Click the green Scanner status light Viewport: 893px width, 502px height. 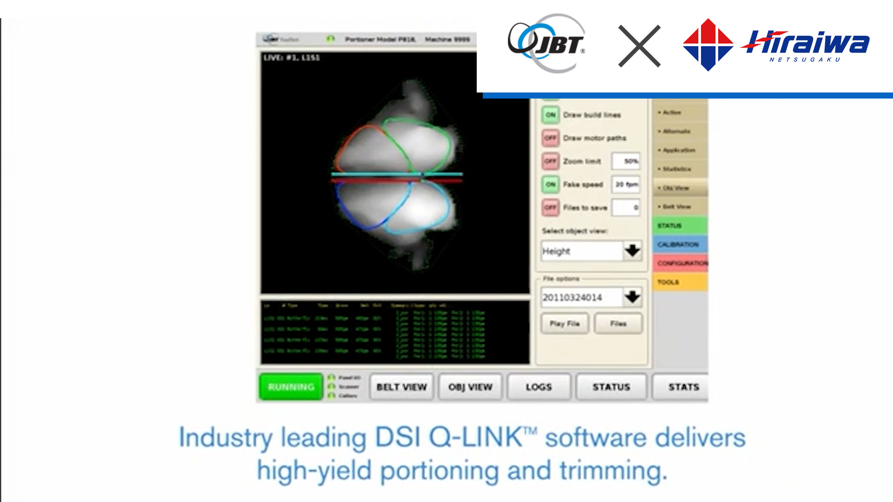pos(332,386)
